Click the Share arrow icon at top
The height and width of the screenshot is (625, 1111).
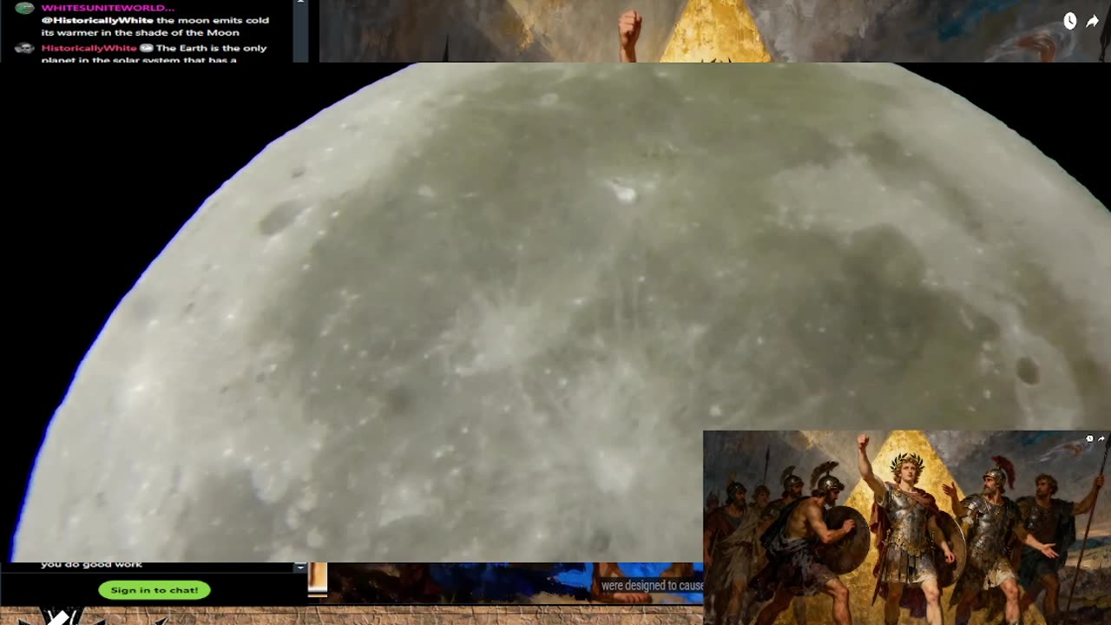pos(1092,22)
